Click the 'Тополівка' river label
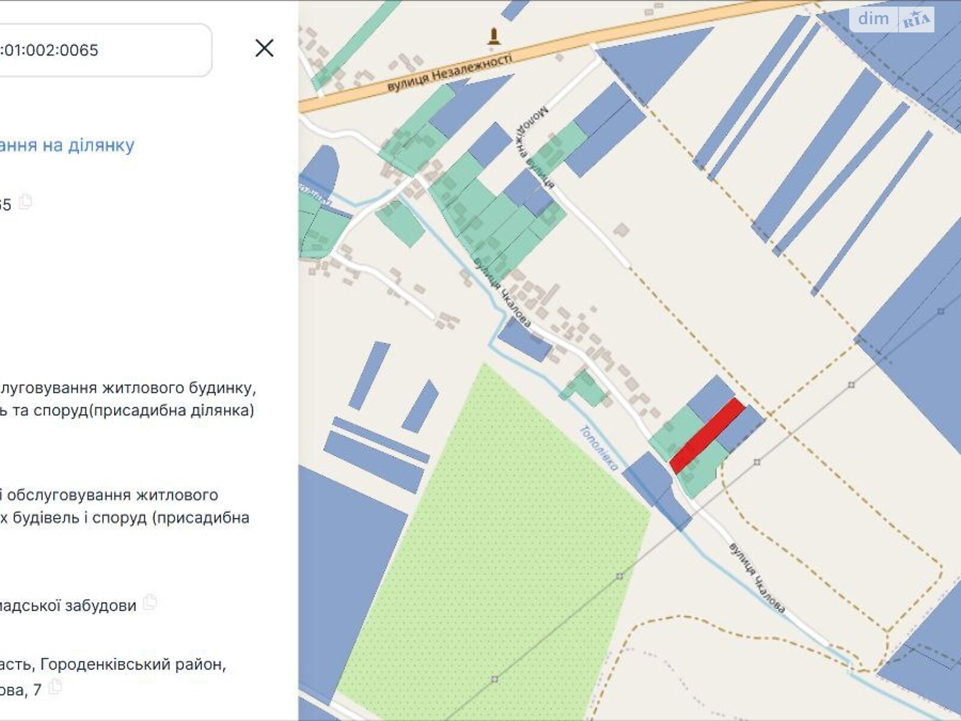The image size is (961, 721). tap(599, 448)
